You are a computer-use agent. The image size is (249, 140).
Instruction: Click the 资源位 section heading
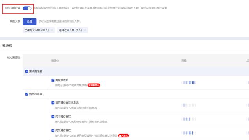click(x=7, y=45)
